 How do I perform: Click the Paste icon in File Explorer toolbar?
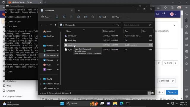tap(71, 17)
